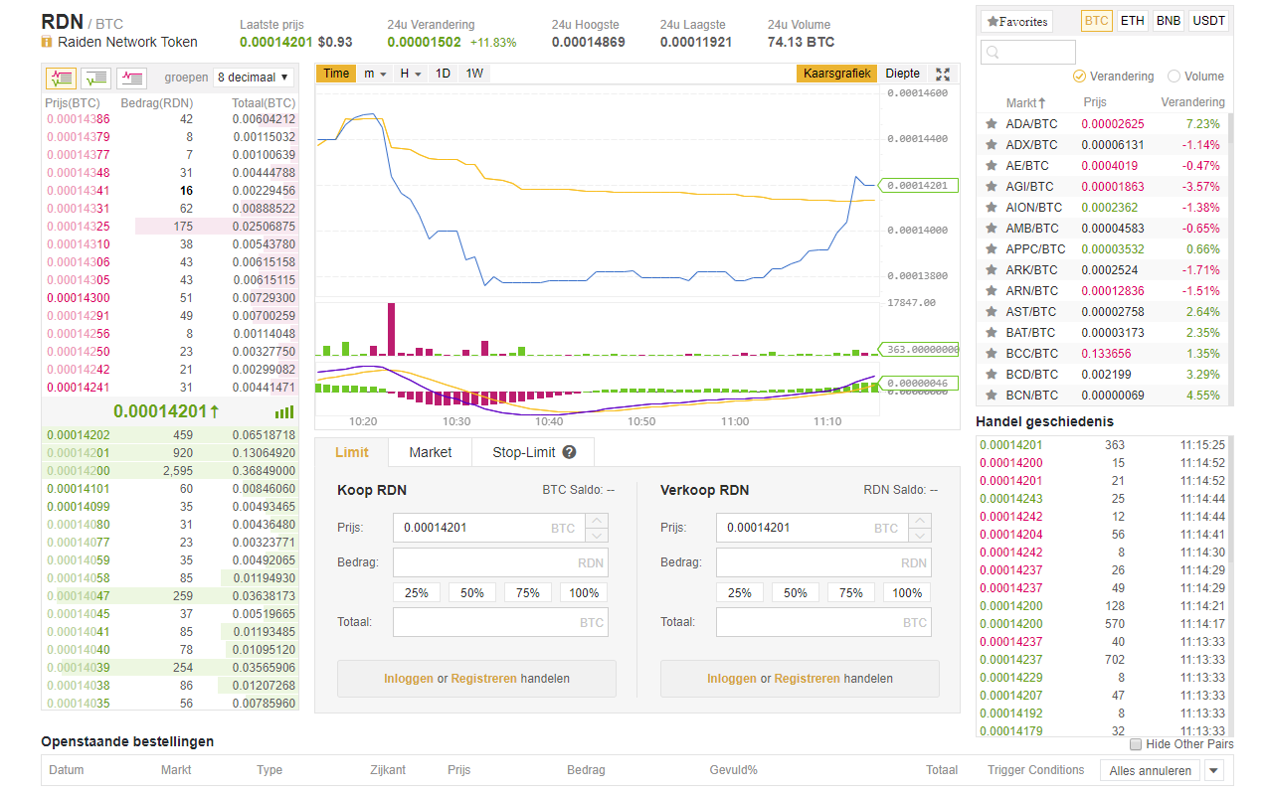
Task: Choose 75% amount under Verkoop RDN
Action: 851,593
